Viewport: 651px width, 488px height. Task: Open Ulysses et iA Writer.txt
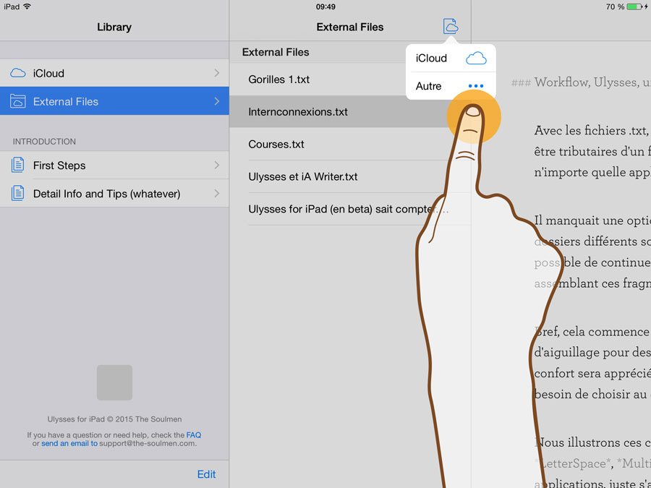pos(350,176)
